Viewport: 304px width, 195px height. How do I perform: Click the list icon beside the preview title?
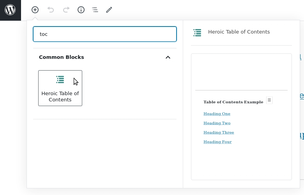pyautogui.click(x=198, y=32)
